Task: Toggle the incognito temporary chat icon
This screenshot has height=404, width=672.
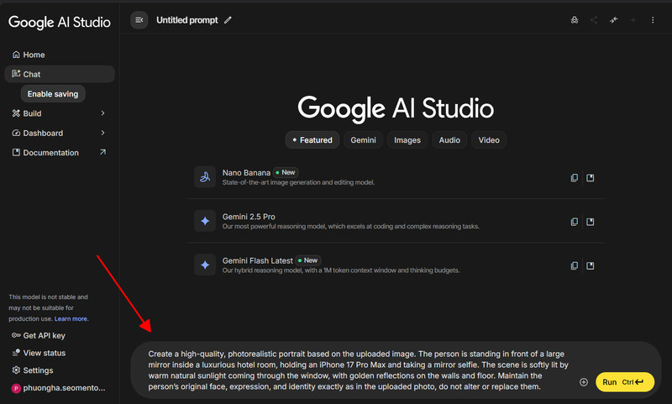Action: coord(574,19)
